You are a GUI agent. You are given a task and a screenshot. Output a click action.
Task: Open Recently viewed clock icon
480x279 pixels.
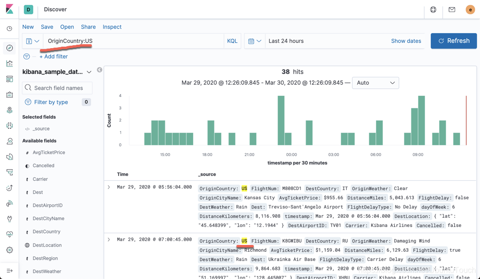(10, 29)
